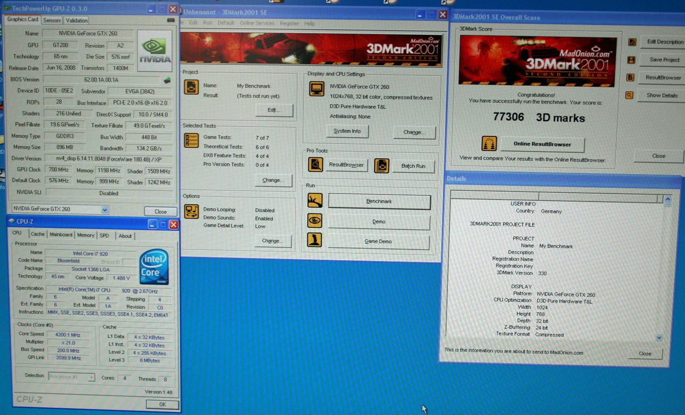This screenshot has width=685, height=415.
Task: Click OK in the CPU-Z window
Action: (x=162, y=404)
